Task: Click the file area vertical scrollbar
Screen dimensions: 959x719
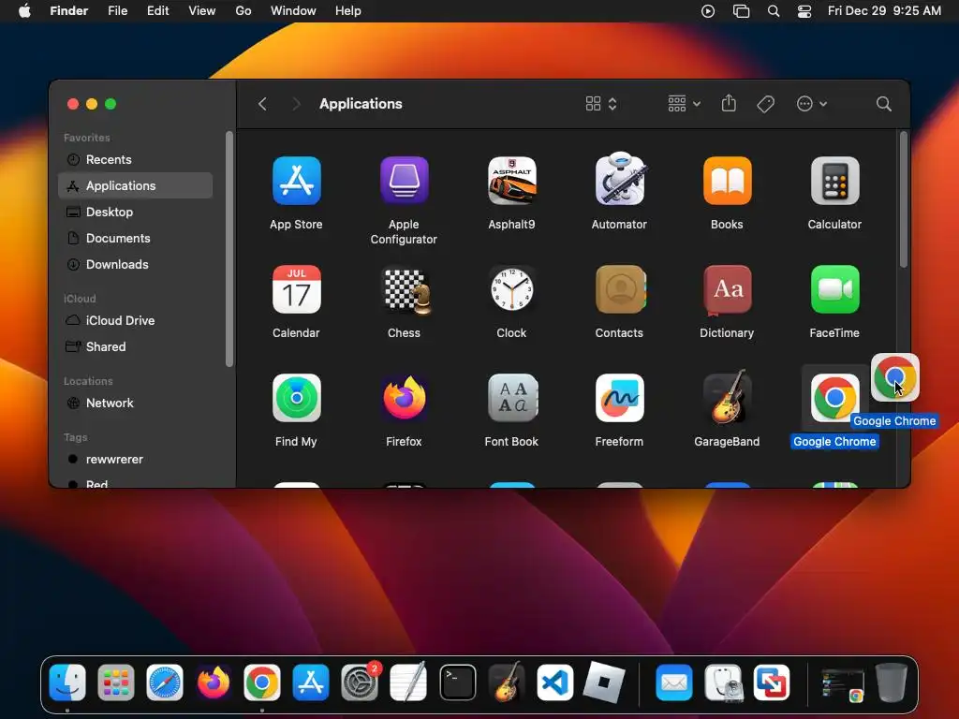Action: click(904, 200)
